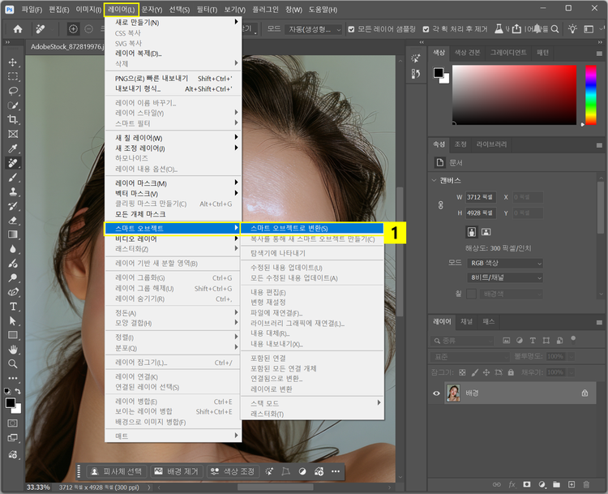Select the Move tool in the toolbar
608x494 pixels.
click(x=13, y=62)
